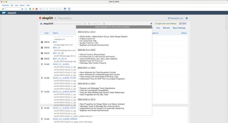Open class Z2UI5_CX_AJSON_ERROR link
Viewport: 228px width, 123px height.
[x=65, y=119]
